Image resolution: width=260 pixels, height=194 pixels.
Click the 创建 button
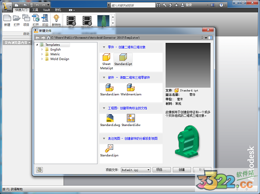(182, 170)
